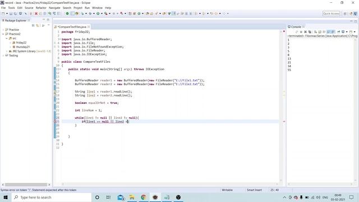The height and width of the screenshot is (202, 359).
Task: Open the Run button dropdown arrow
Action: coord(102,13)
